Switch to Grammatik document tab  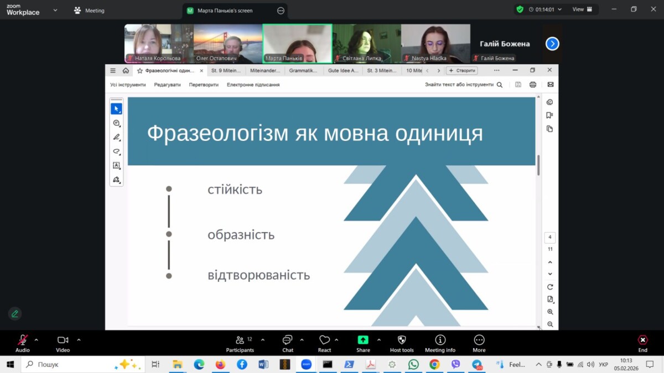tap(303, 71)
